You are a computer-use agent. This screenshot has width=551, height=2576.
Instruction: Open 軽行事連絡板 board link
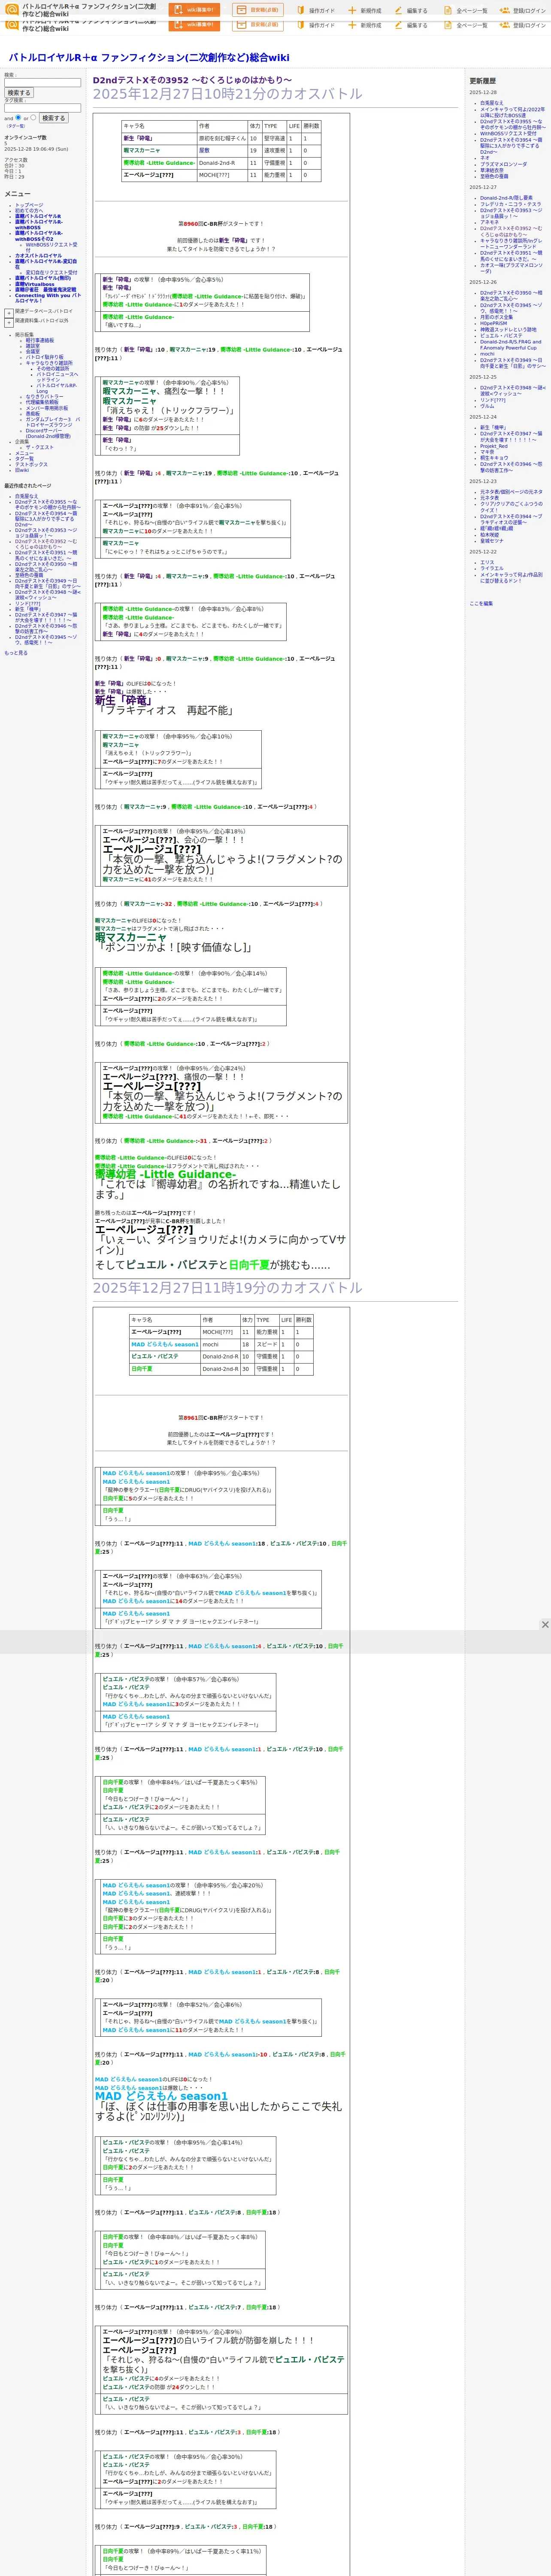tap(40, 340)
